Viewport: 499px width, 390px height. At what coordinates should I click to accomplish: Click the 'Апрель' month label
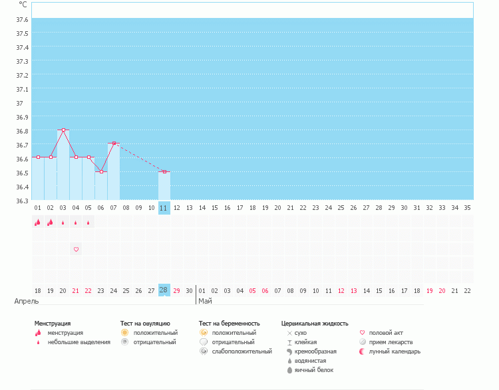[x=27, y=301]
